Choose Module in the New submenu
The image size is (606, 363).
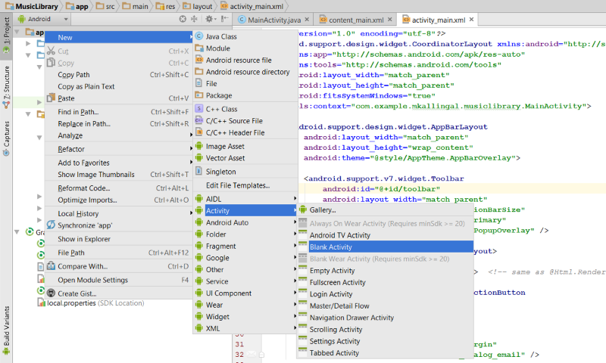(x=245, y=48)
